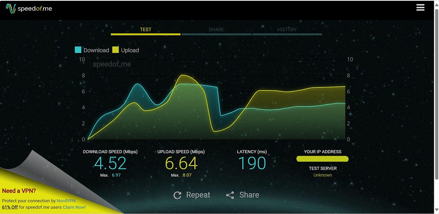Click the Share button text

point(249,195)
